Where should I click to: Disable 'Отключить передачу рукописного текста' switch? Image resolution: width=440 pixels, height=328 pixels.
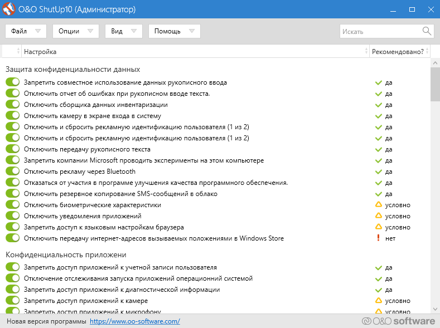coord(12,149)
